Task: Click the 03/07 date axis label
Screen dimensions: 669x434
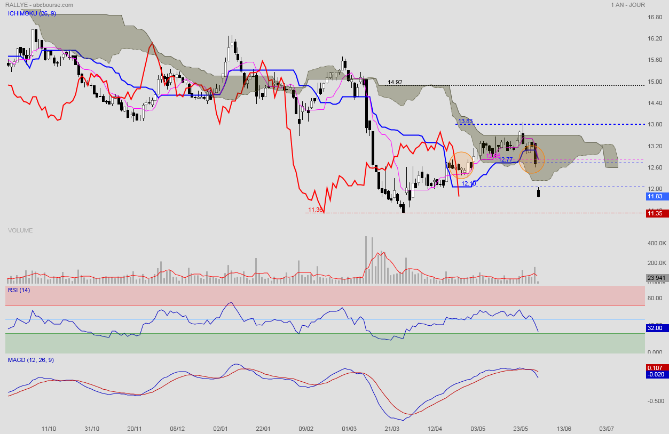Action: pyautogui.click(x=607, y=429)
